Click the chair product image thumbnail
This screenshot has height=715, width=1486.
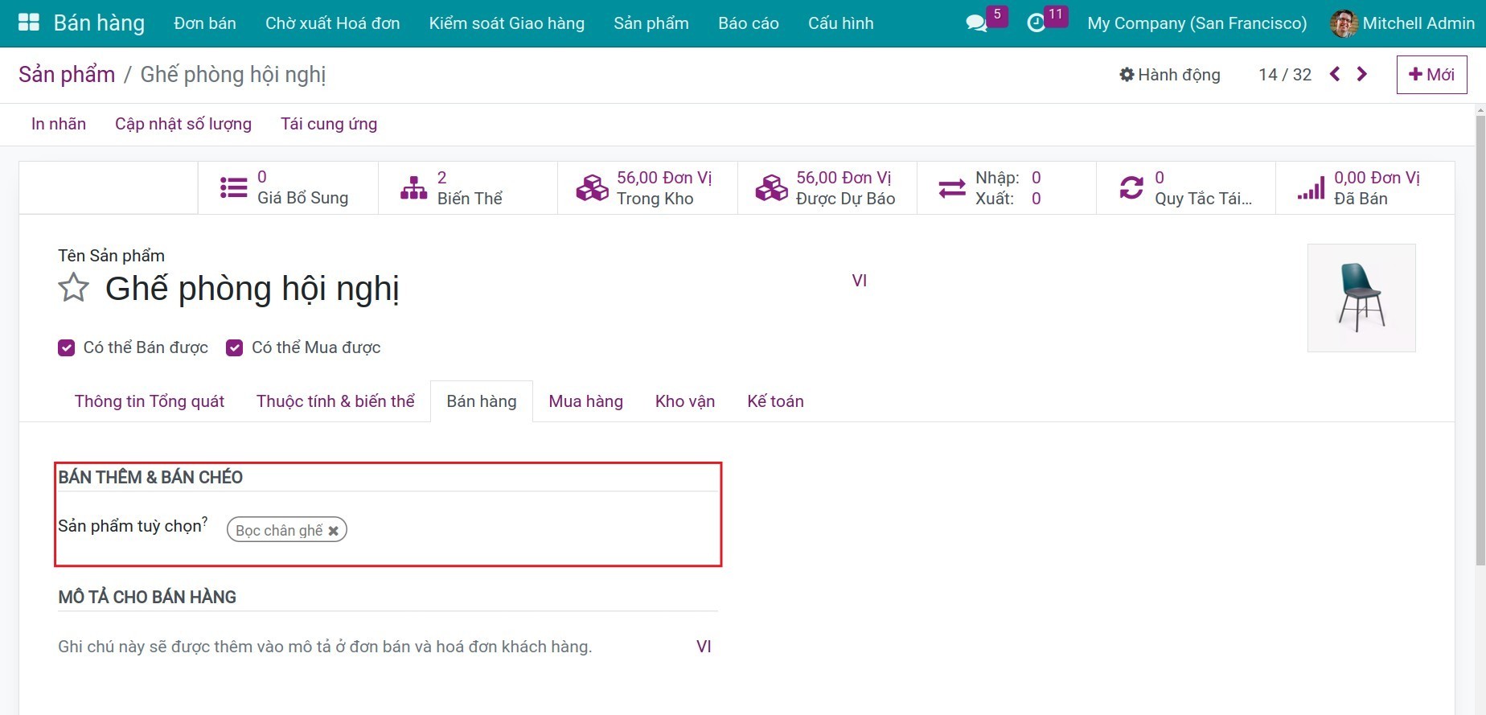coord(1361,298)
